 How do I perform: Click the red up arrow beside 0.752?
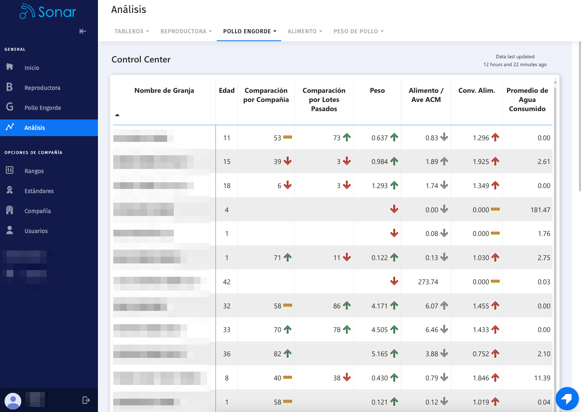(495, 353)
